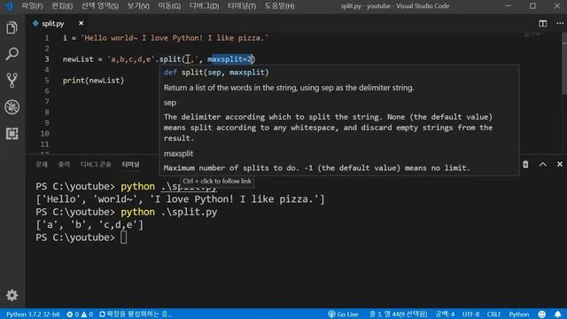Open the 도움말(H) menu

(x=279, y=6)
